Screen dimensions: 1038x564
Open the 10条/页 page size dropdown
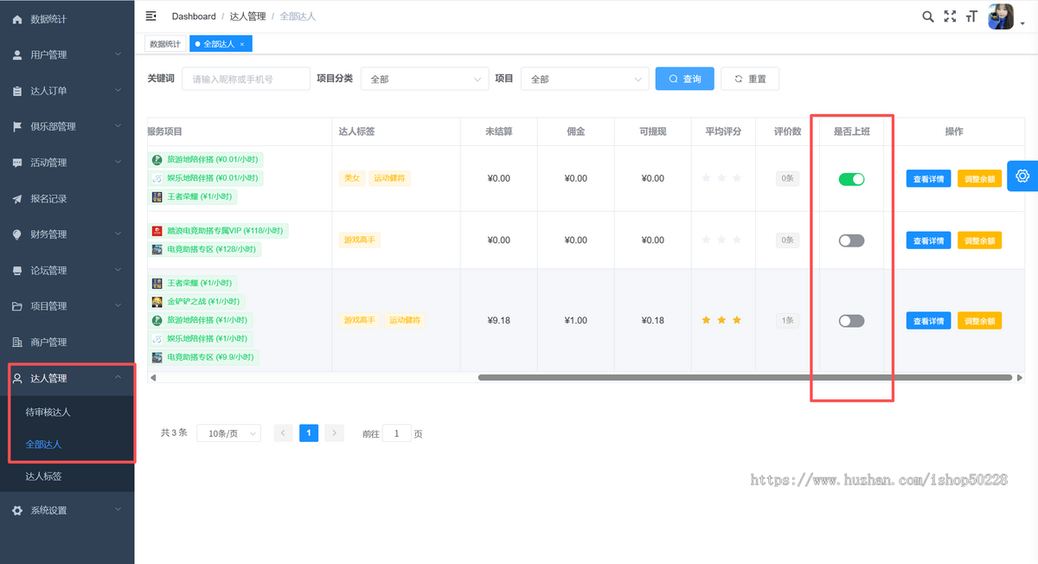[229, 433]
